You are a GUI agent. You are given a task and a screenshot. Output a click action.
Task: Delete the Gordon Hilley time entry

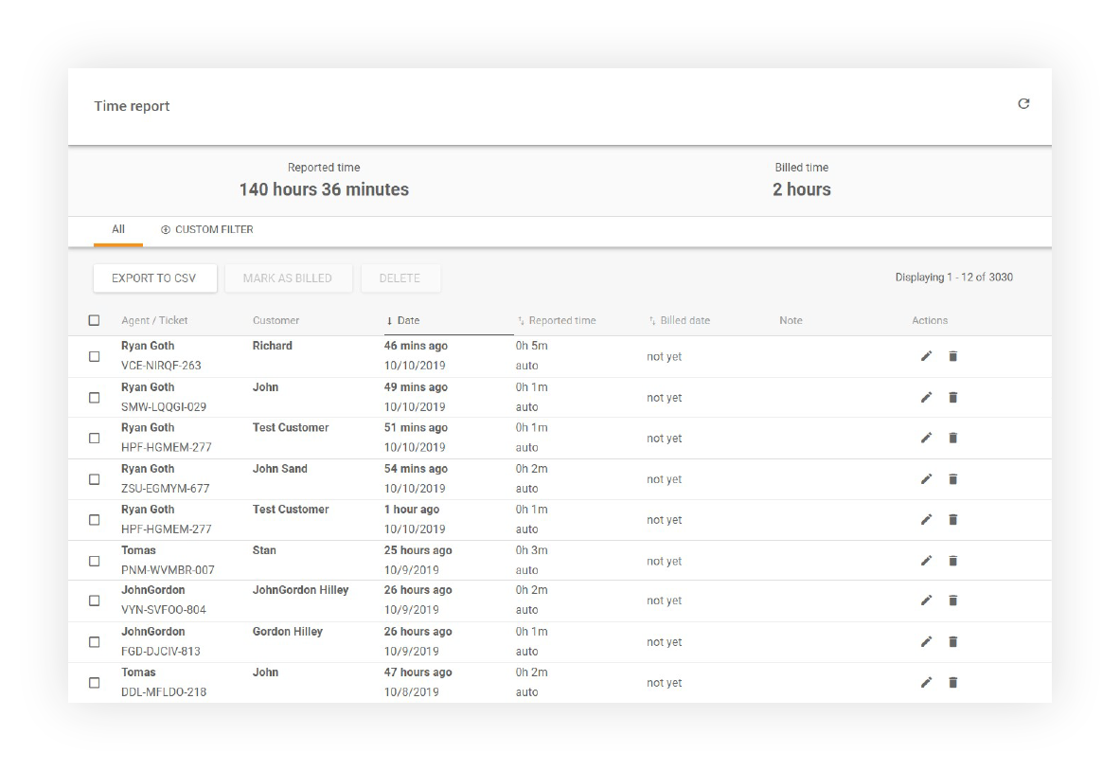click(952, 641)
